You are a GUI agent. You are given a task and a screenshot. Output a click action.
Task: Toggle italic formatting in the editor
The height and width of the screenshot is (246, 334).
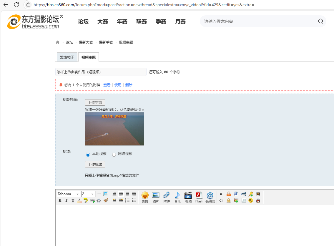(x=67, y=200)
